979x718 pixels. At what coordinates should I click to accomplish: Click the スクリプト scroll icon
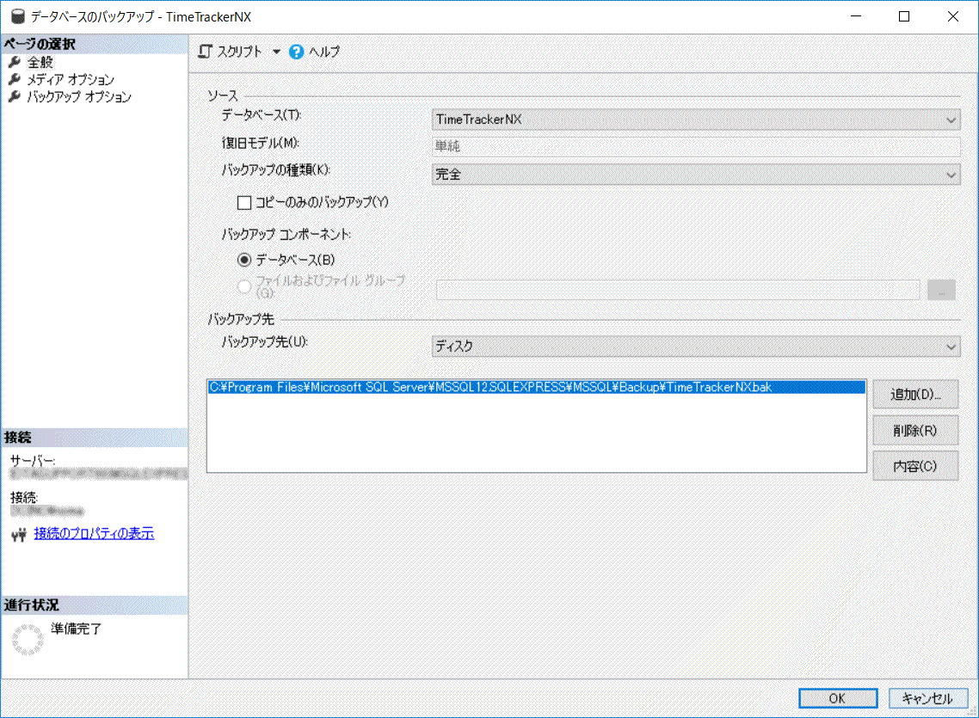(x=206, y=52)
